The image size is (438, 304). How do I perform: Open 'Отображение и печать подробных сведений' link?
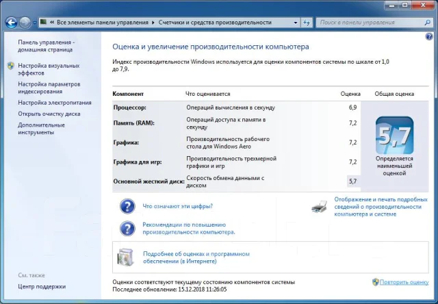pyautogui.click(x=381, y=207)
